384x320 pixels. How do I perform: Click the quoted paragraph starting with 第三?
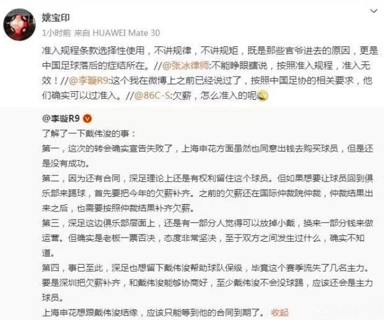click(x=208, y=238)
